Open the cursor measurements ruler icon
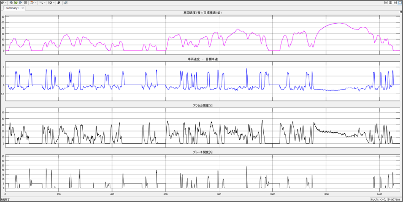403x202 pixels. 65,2
